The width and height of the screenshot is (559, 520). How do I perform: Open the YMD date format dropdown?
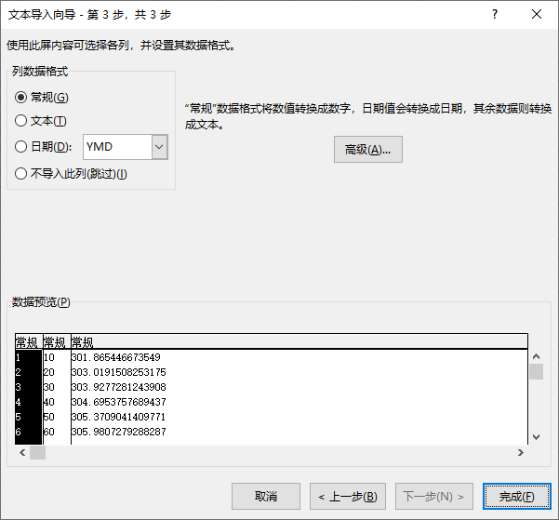point(160,147)
